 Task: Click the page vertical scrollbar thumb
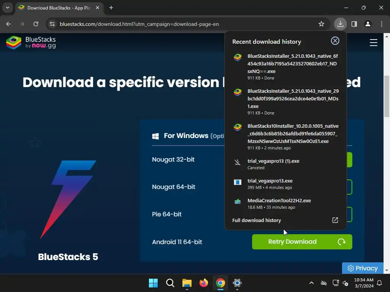tap(387, 96)
